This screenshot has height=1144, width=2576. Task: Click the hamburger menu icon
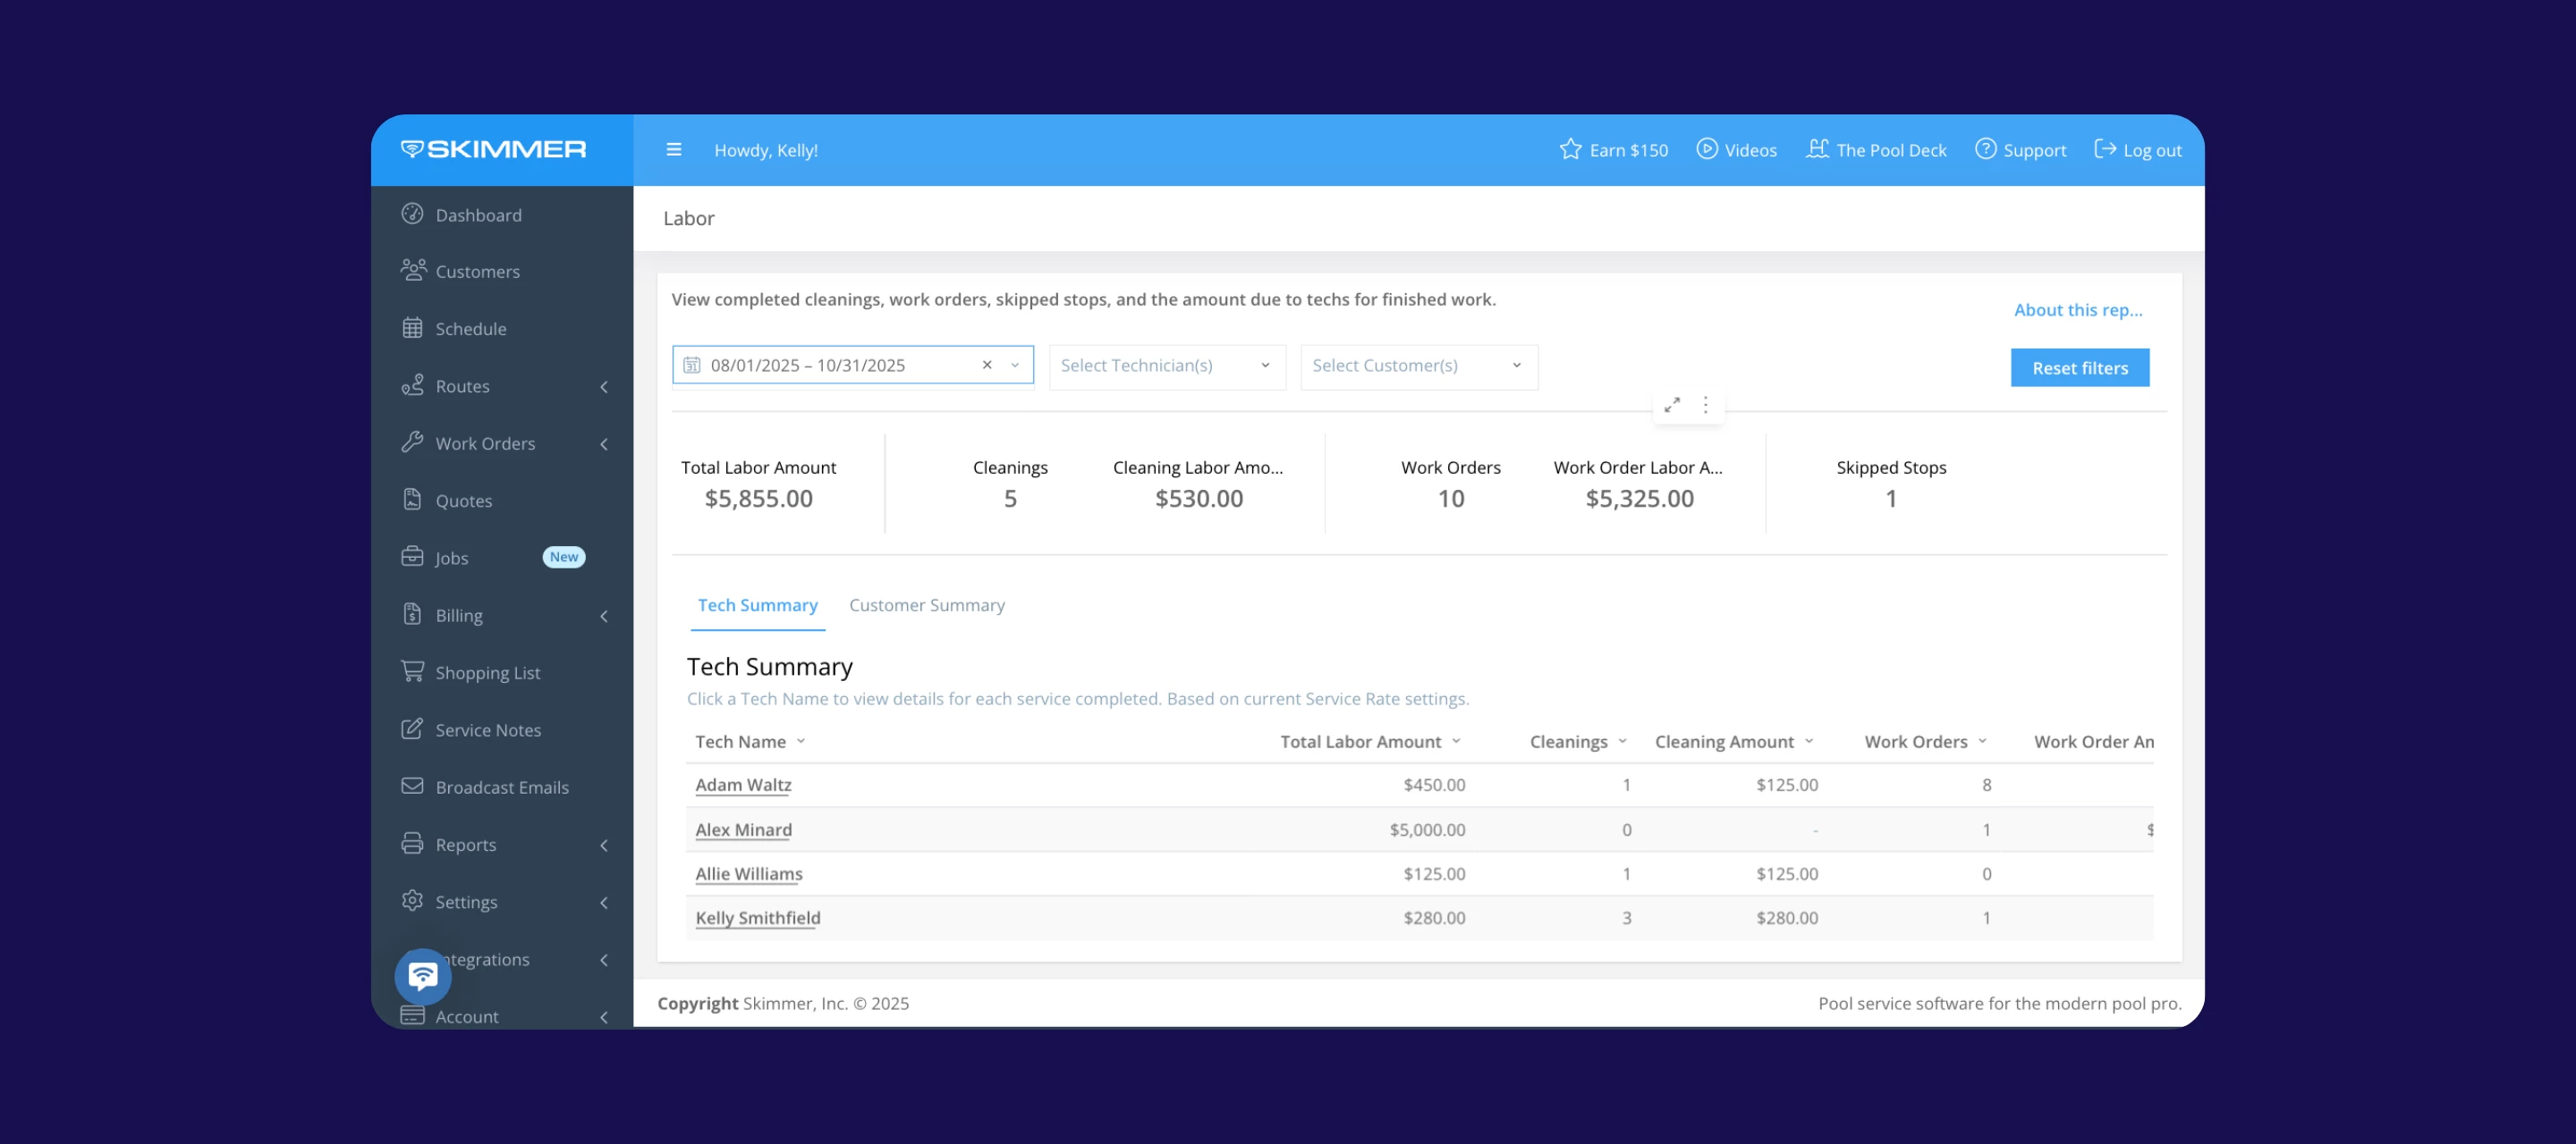(674, 150)
